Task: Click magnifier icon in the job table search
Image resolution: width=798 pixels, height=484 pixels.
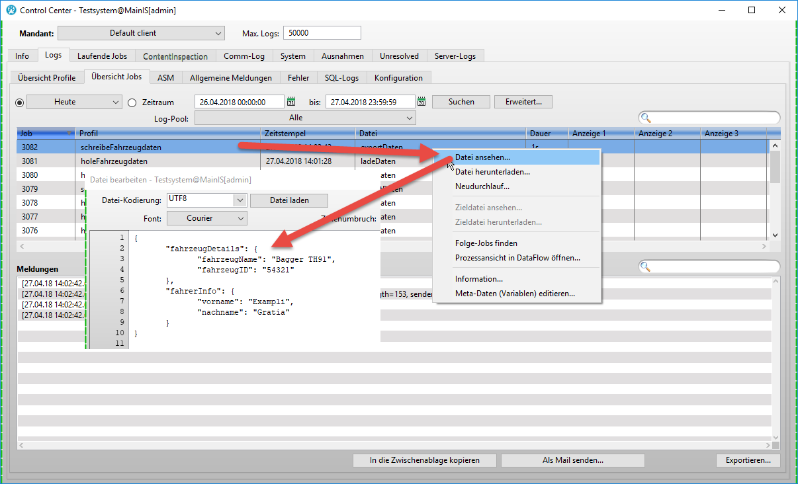Action: (x=646, y=118)
